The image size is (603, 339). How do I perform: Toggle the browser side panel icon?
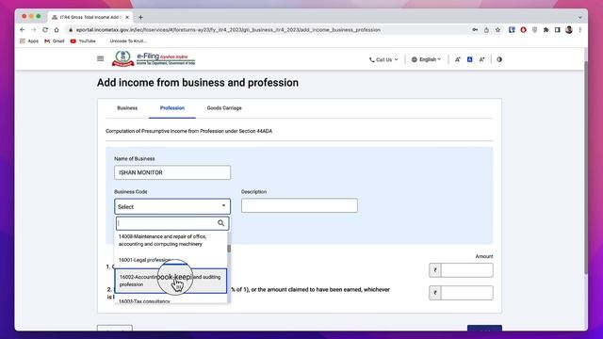click(557, 29)
